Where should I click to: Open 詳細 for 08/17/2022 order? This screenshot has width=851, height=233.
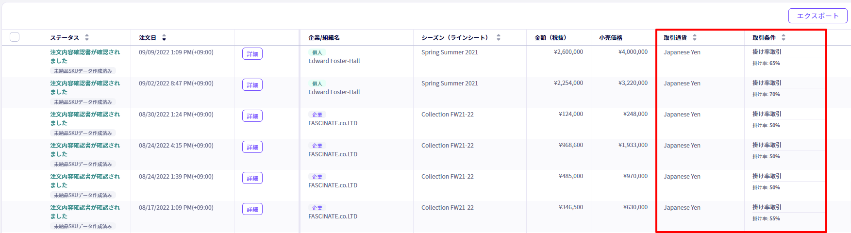[x=252, y=209]
